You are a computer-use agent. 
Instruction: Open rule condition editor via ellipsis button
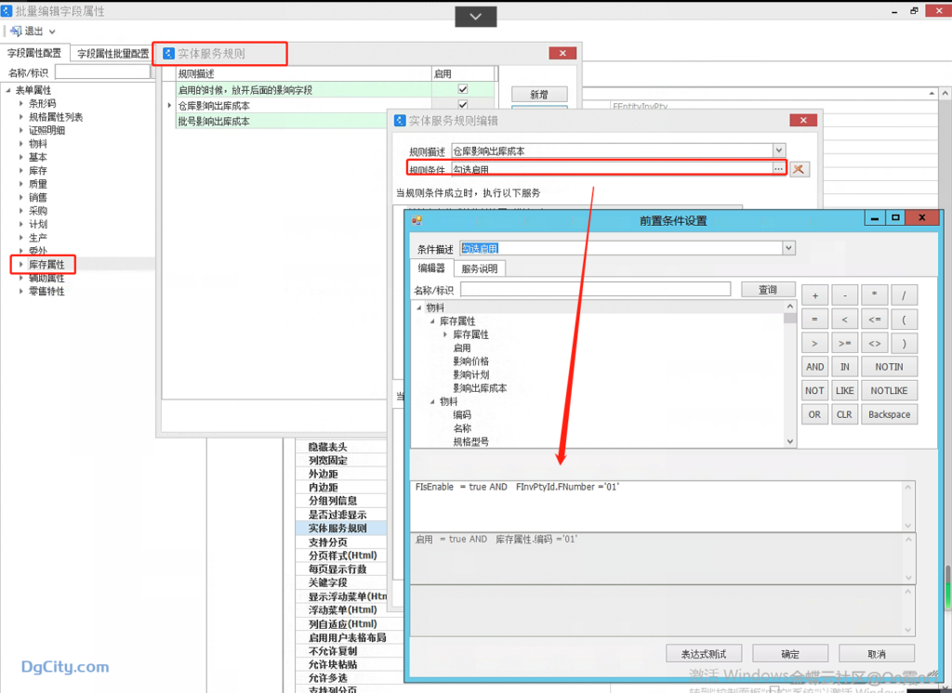click(x=778, y=169)
